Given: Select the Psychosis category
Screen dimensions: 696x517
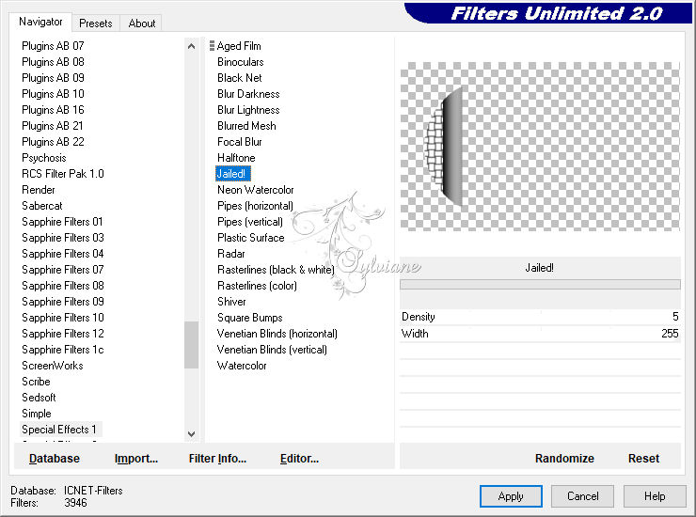Looking at the screenshot, I should [x=44, y=158].
